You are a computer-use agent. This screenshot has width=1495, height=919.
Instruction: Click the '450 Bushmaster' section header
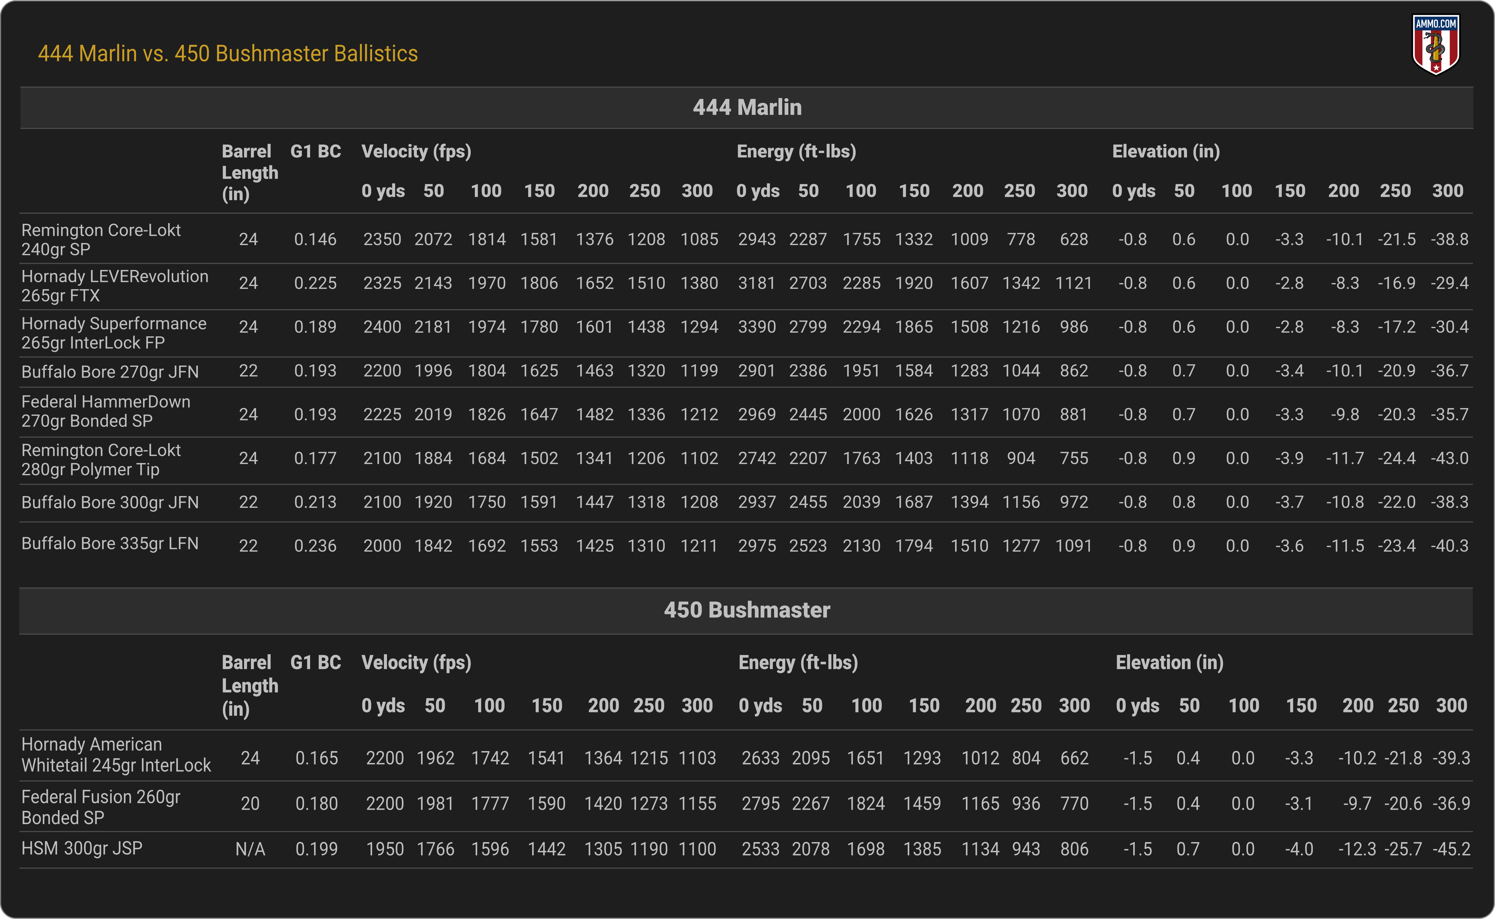[x=746, y=610]
